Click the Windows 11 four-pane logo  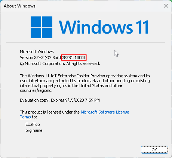point(42,27)
